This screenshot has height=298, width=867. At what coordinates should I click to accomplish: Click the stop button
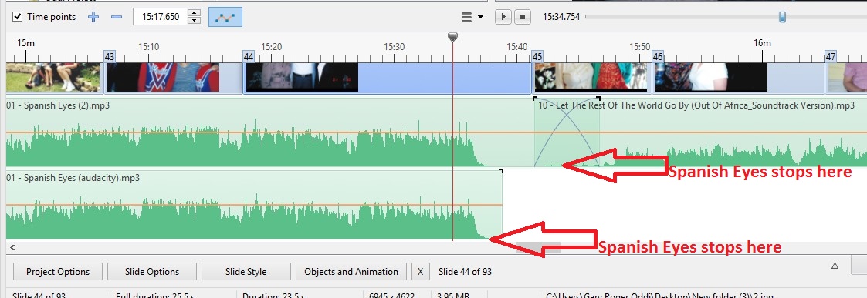pos(523,17)
